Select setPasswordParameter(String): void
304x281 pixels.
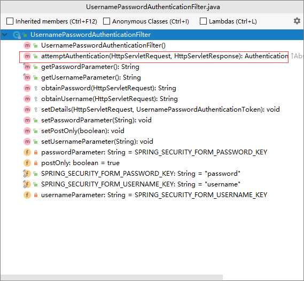click(x=96, y=120)
